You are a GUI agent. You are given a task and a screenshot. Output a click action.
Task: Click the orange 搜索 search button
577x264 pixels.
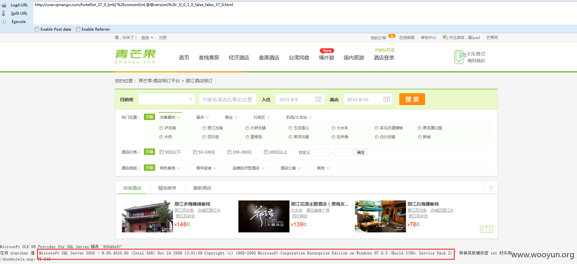coord(412,99)
